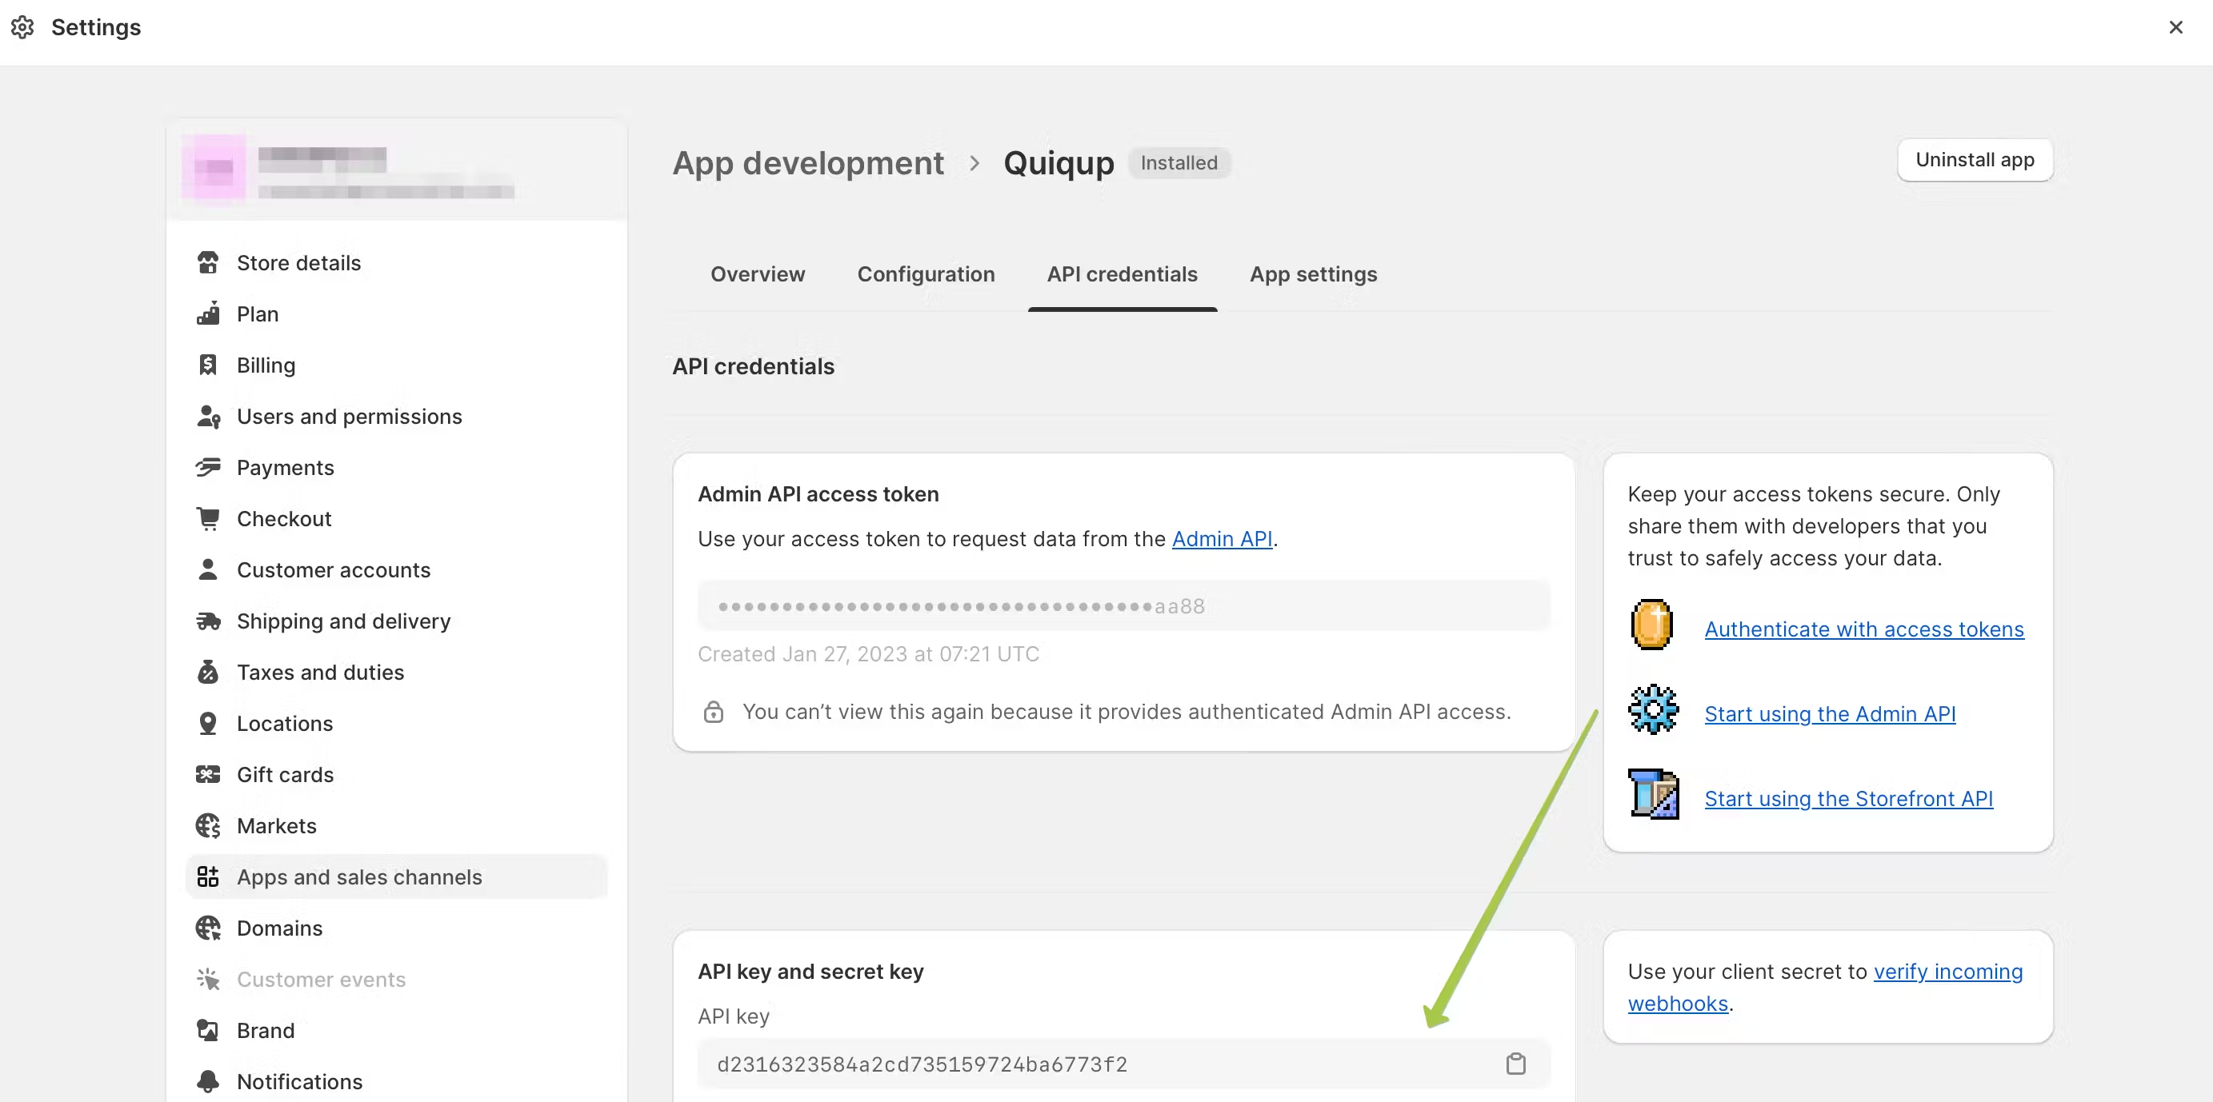Copy the API key with clipboard icon
This screenshot has width=2213, height=1102.
(x=1515, y=1064)
